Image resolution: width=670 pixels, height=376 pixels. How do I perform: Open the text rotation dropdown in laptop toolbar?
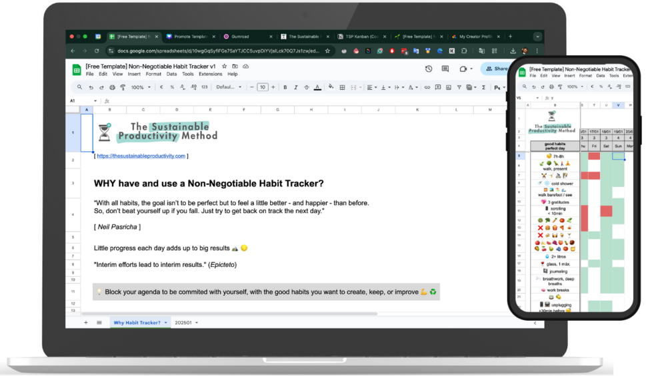(x=413, y=87)
